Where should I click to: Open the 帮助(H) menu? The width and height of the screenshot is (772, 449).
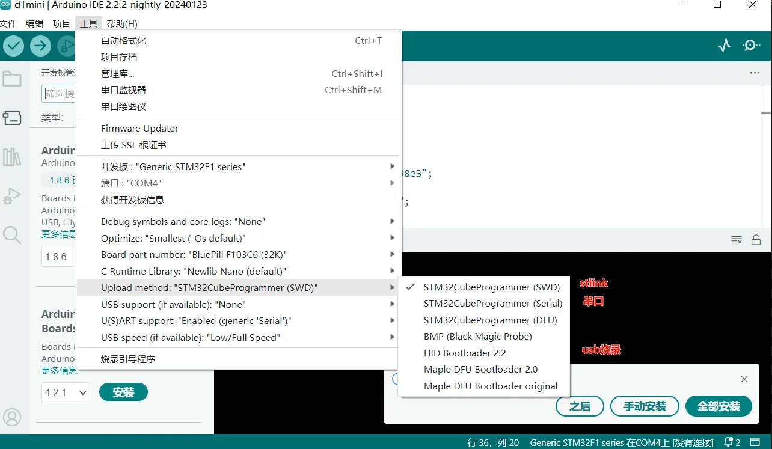122,23
